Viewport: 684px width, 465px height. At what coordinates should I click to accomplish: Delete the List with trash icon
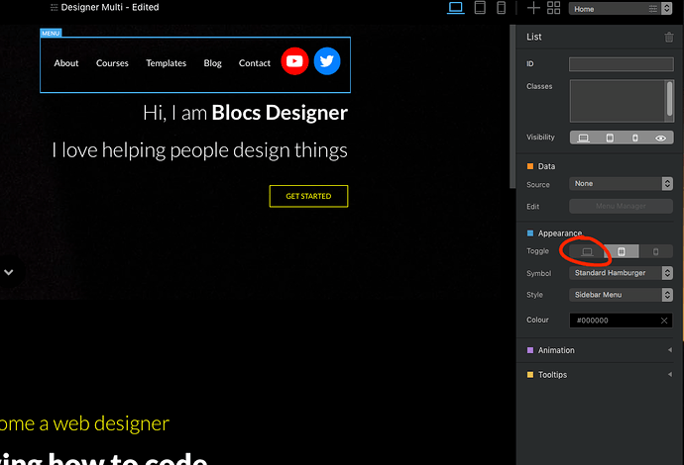[x=669, y=38]
